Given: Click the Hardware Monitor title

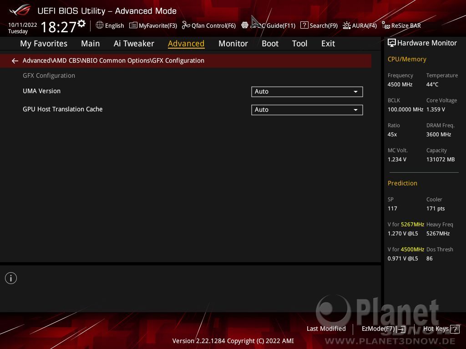Looking at the screenshot, I should click(x=427, y=43).
